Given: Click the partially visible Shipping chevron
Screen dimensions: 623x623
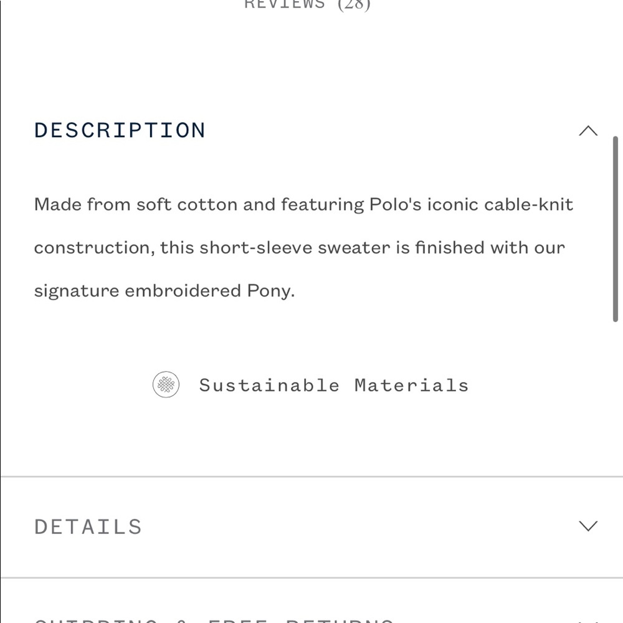Looking at the screenshot, I should [588, 621].
